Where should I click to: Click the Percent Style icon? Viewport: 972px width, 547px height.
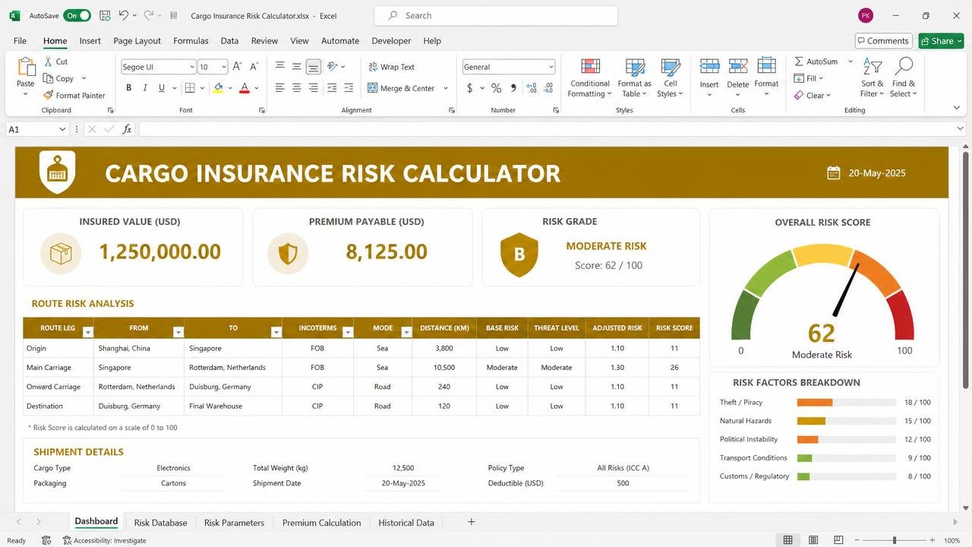click(x=496, y=88)
